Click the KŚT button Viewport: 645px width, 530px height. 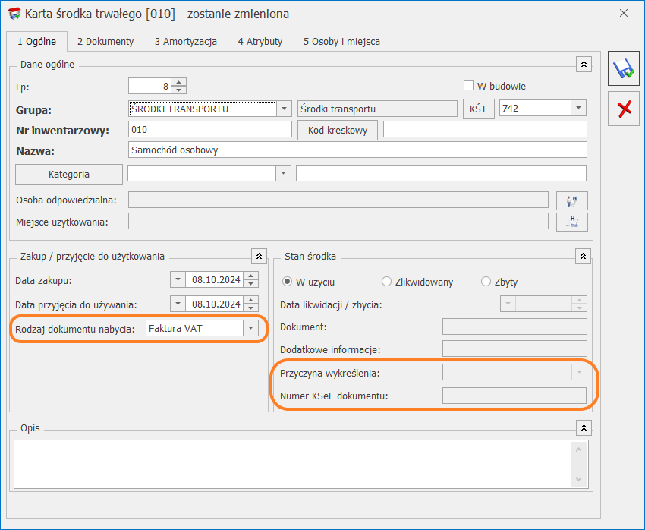[x=478, y=109]
